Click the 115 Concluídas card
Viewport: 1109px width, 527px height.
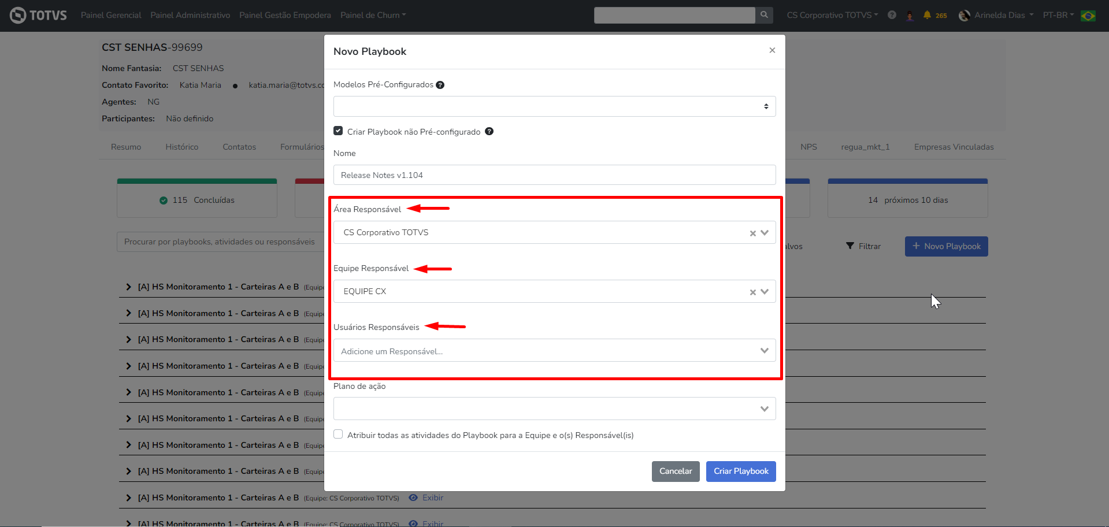coord(197,198)
